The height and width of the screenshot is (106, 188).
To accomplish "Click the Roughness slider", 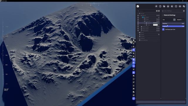I will 173,26.
